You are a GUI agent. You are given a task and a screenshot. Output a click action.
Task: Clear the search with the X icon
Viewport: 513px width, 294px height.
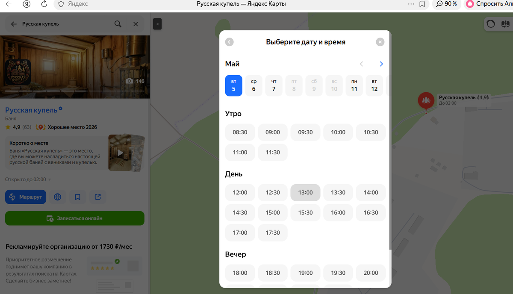point(136,24)
